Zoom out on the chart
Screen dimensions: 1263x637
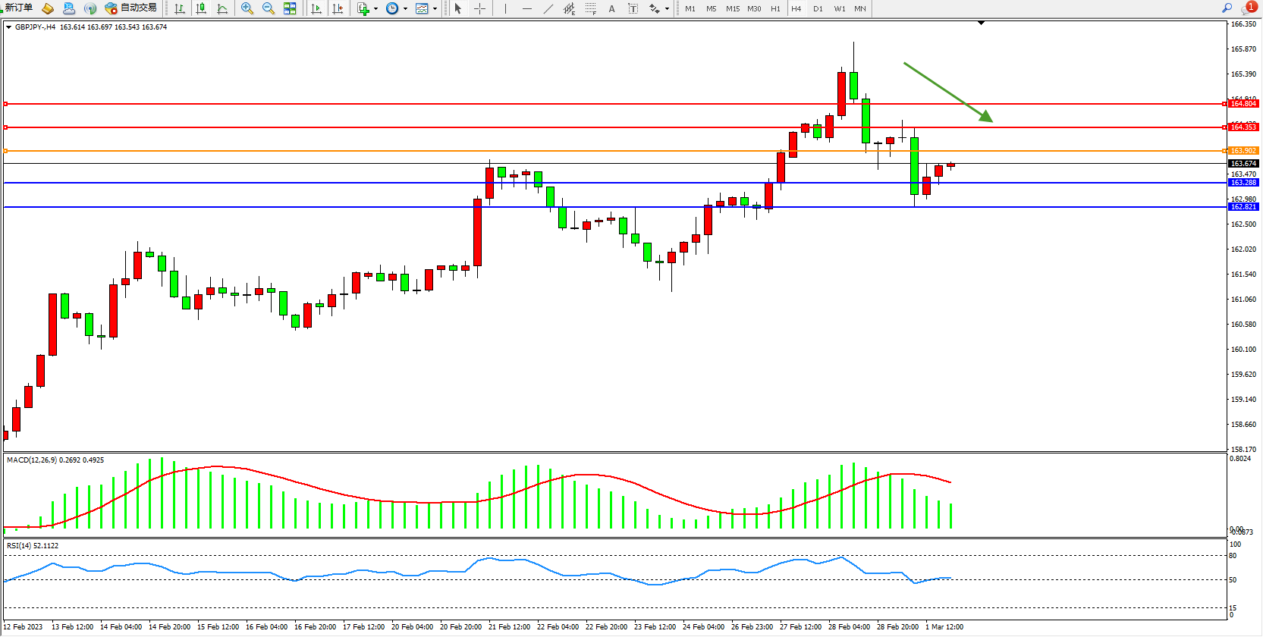pyautogui.click(x=269, y=8)
